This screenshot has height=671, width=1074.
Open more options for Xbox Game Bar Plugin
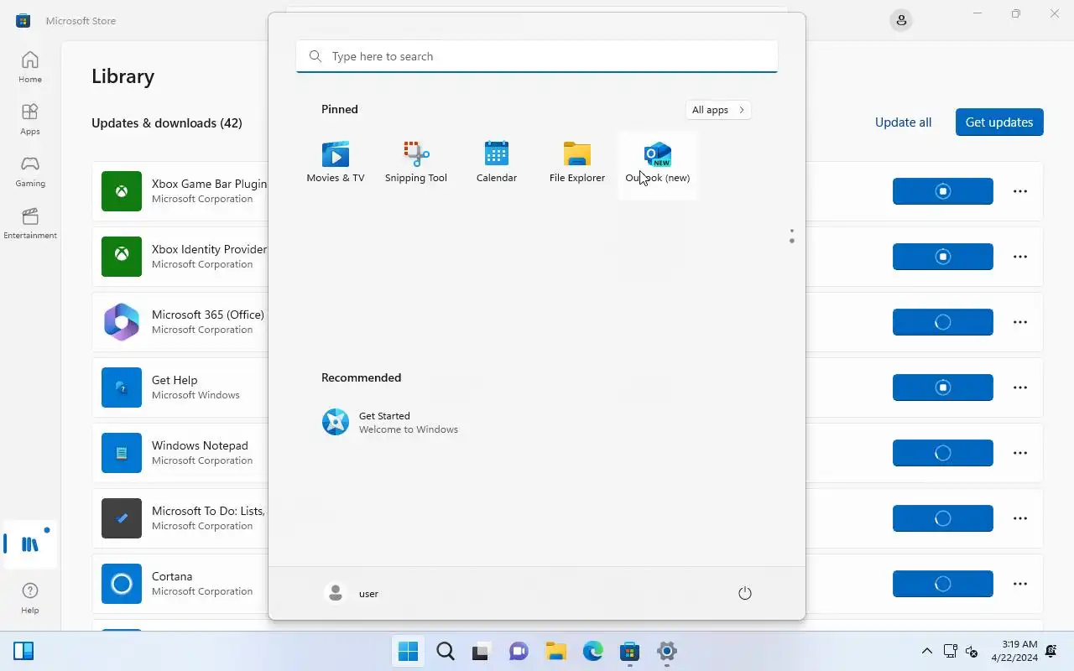(1020, 191)
